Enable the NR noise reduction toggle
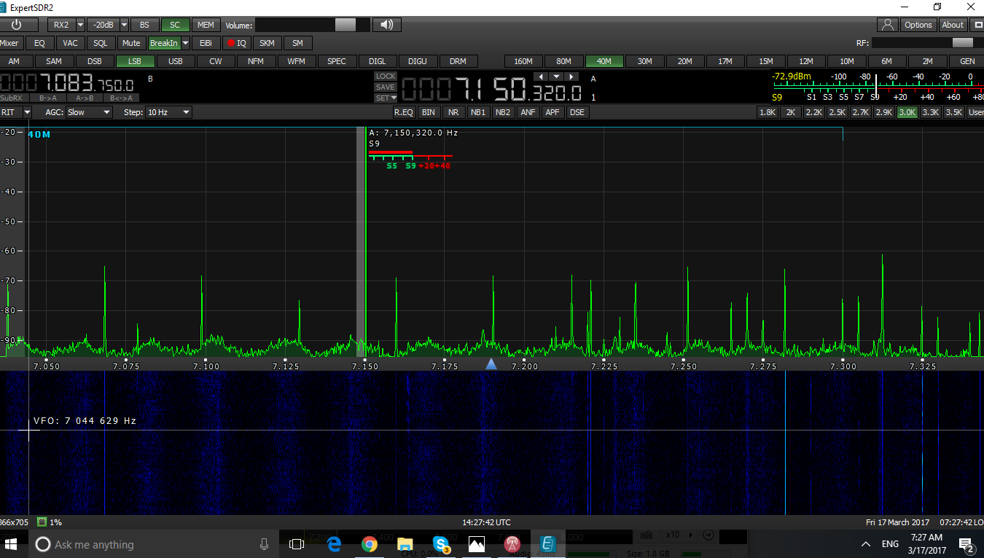The image size is (984, 558). (x=453, y=112)
